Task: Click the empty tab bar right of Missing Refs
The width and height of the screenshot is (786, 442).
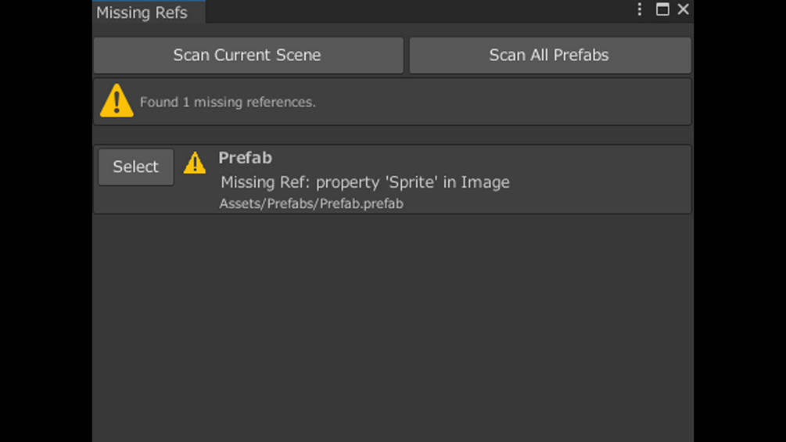Action: click(415, 11)
